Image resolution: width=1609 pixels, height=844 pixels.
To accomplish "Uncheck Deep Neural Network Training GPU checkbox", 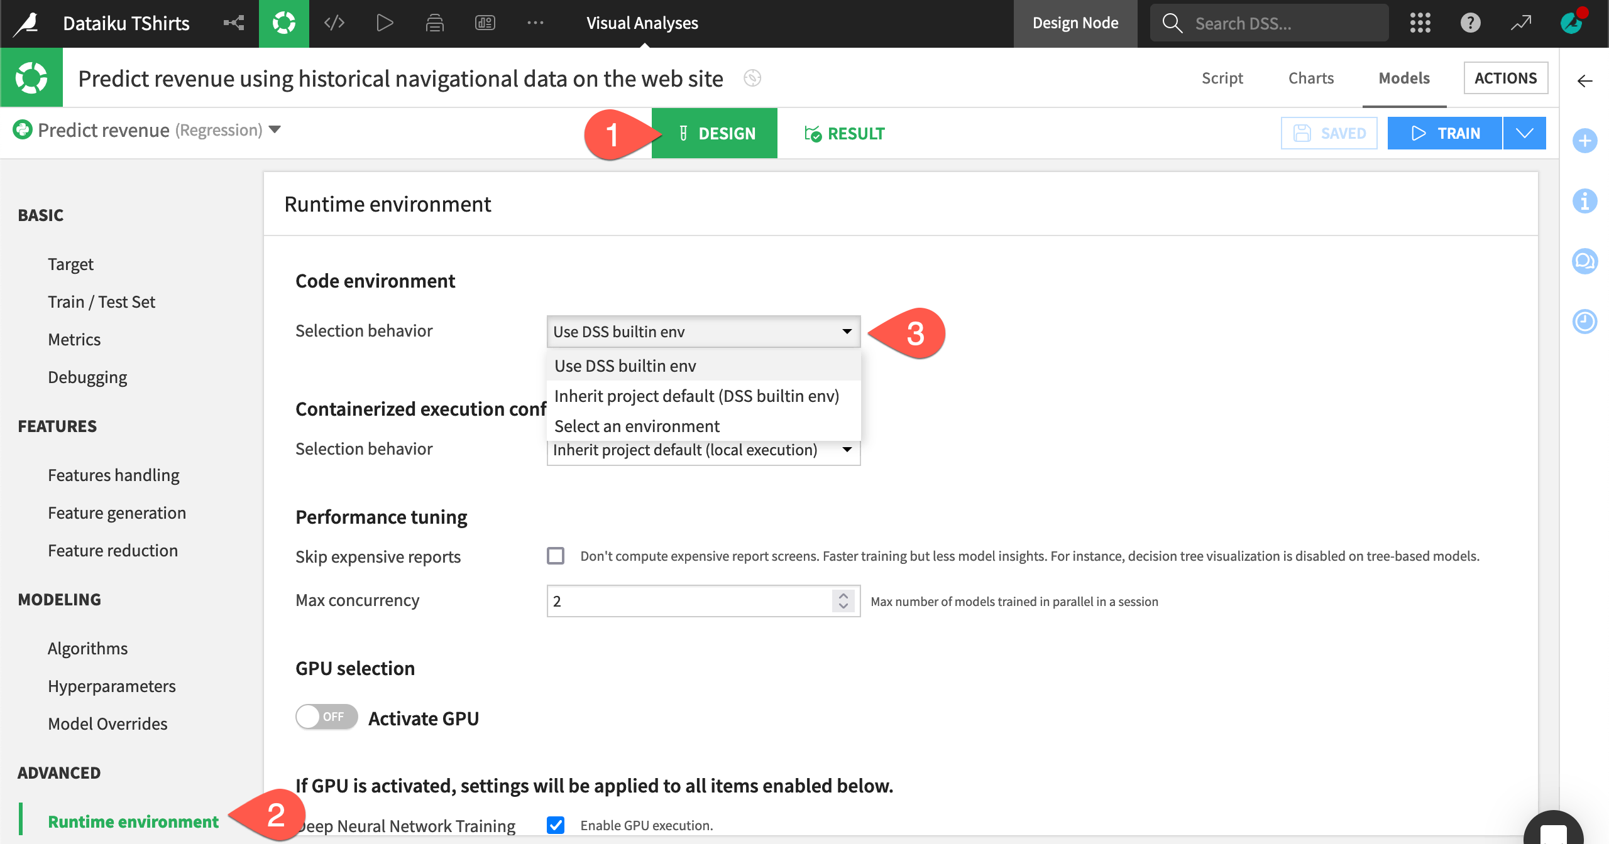I will click(x=556, y=825).
